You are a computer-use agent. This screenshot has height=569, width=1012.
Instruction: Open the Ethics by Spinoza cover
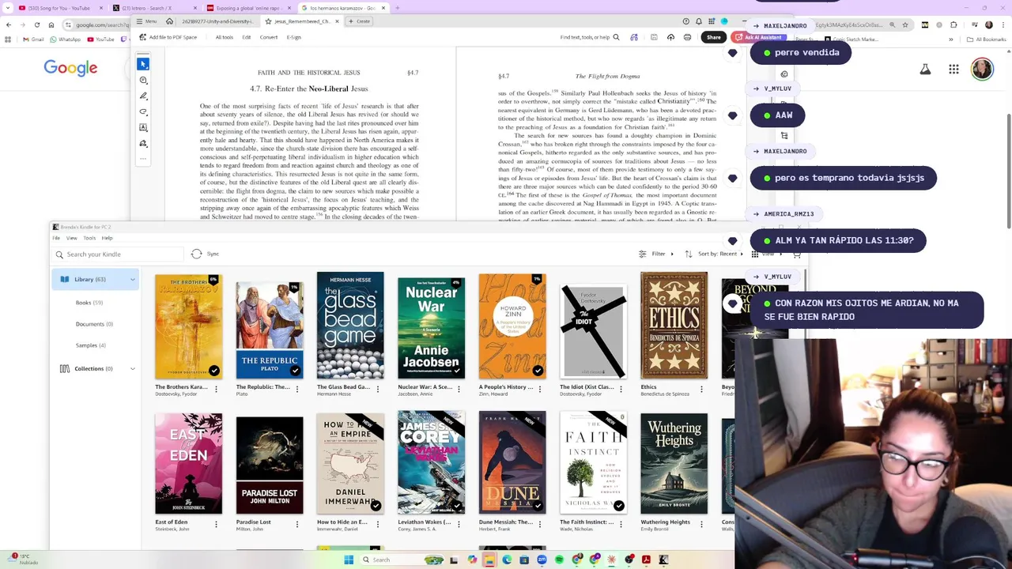pos(674,326)
